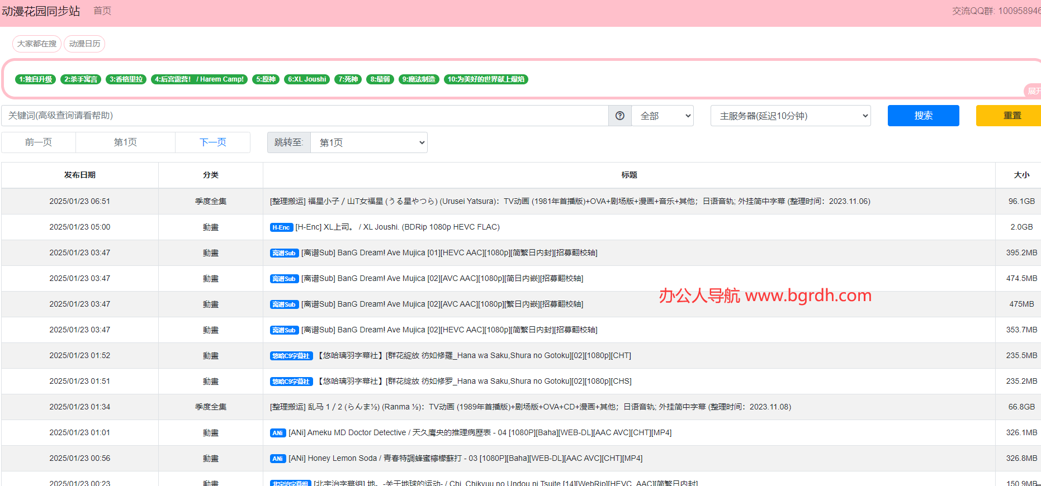Open the Ameku MD Doctor Detective 04 entry

click(x=480, y=433)
